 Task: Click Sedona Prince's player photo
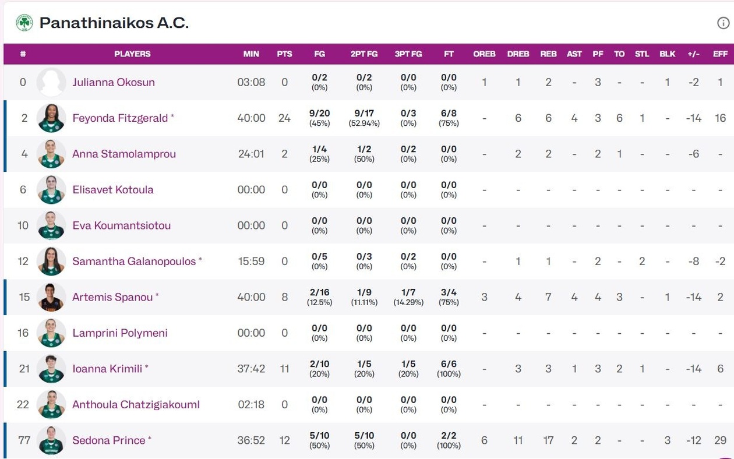(51, 440)
